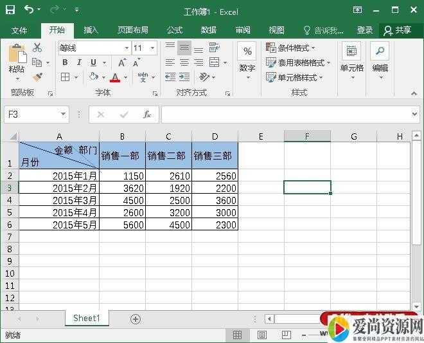Toggle Bold formatting
The width and height of the screenshot is (424, 343).
coord(65,62)
